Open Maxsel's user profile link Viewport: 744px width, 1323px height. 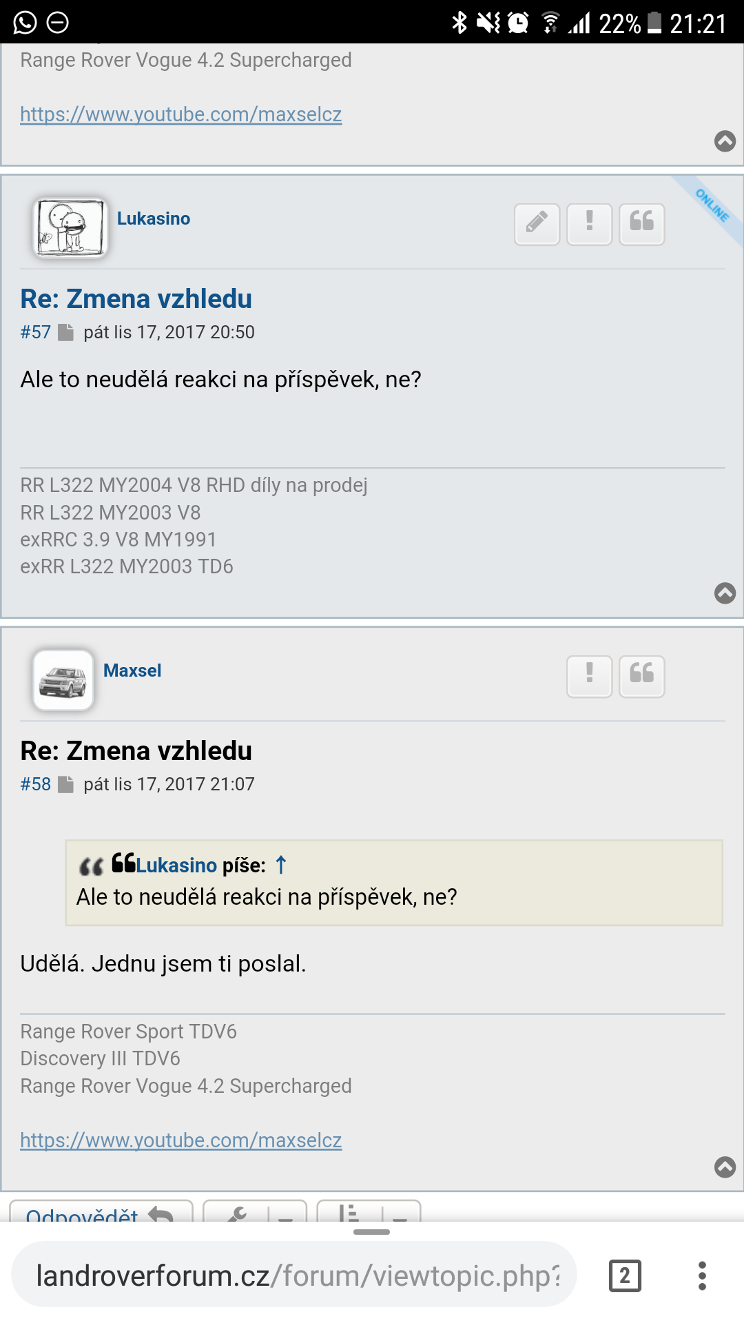(132, 670)
